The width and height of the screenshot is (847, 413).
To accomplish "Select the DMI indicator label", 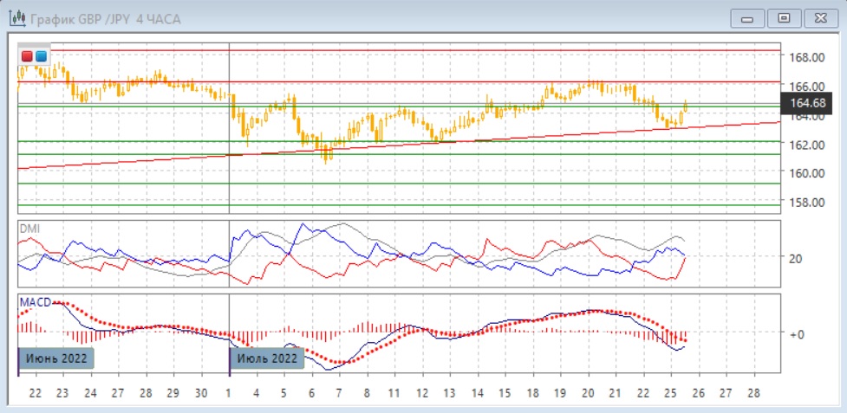I will click(30, 228).
